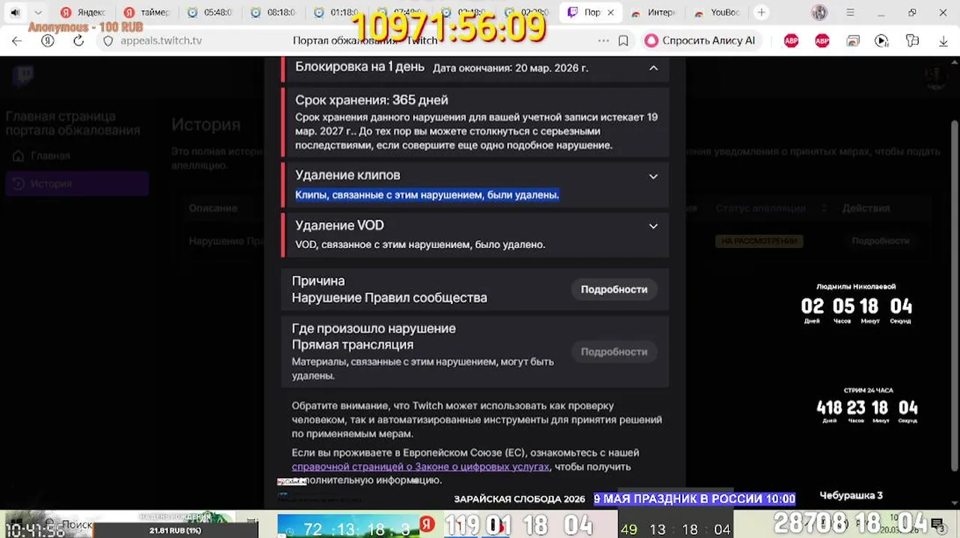This screenshot has width=960, height=538.
Task: Switch to the таймер tab
Action: coord(147,13)
